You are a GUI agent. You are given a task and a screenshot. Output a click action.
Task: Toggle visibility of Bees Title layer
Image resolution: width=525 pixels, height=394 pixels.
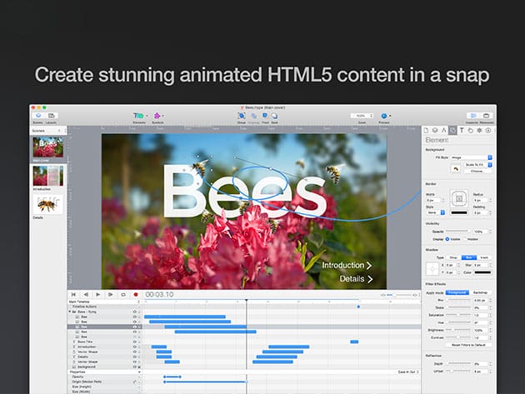pos(134,342)
